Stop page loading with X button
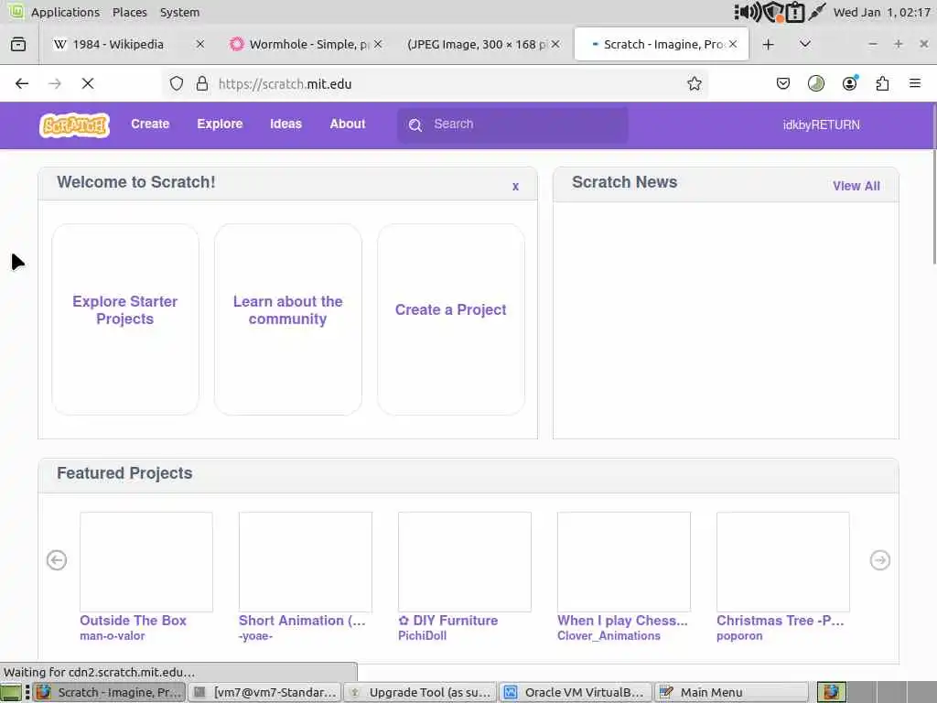This screenshot has width=937, height=703. click(88, 83)
